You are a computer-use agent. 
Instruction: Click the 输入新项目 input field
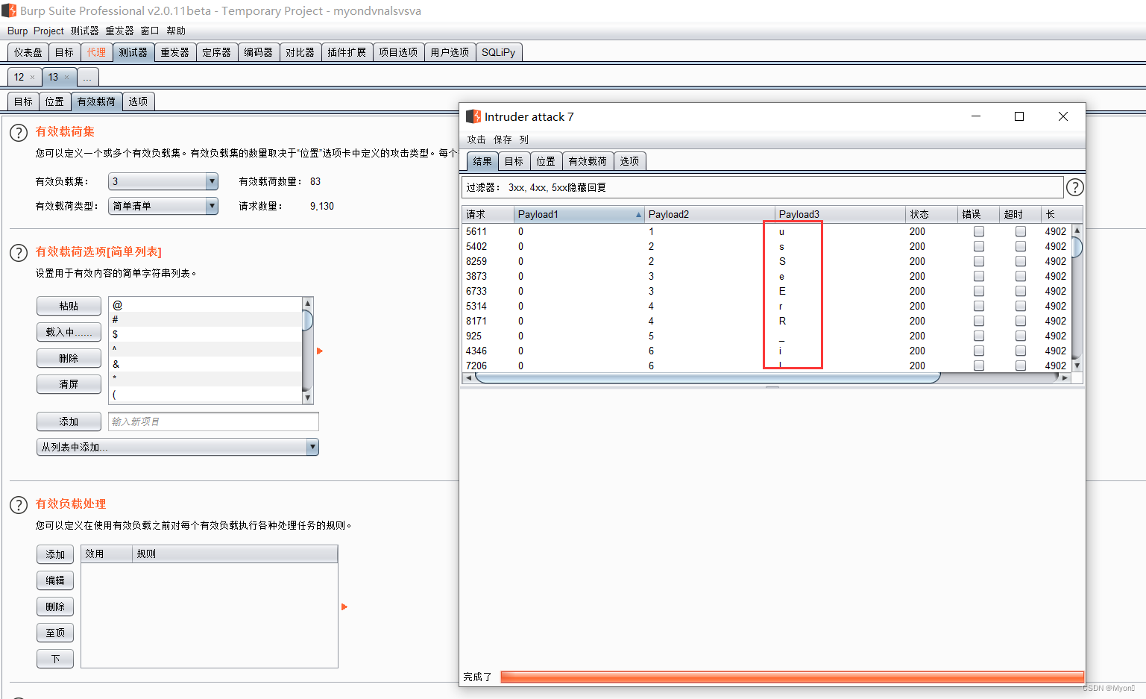tap(213, 421)
